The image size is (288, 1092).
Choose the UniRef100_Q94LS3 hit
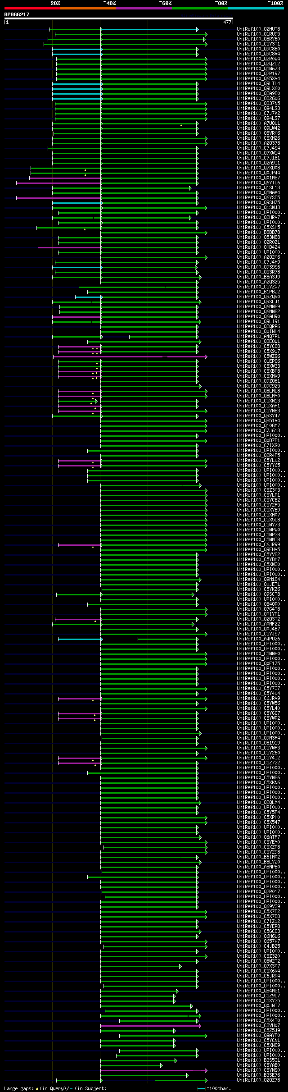point(258,109)
